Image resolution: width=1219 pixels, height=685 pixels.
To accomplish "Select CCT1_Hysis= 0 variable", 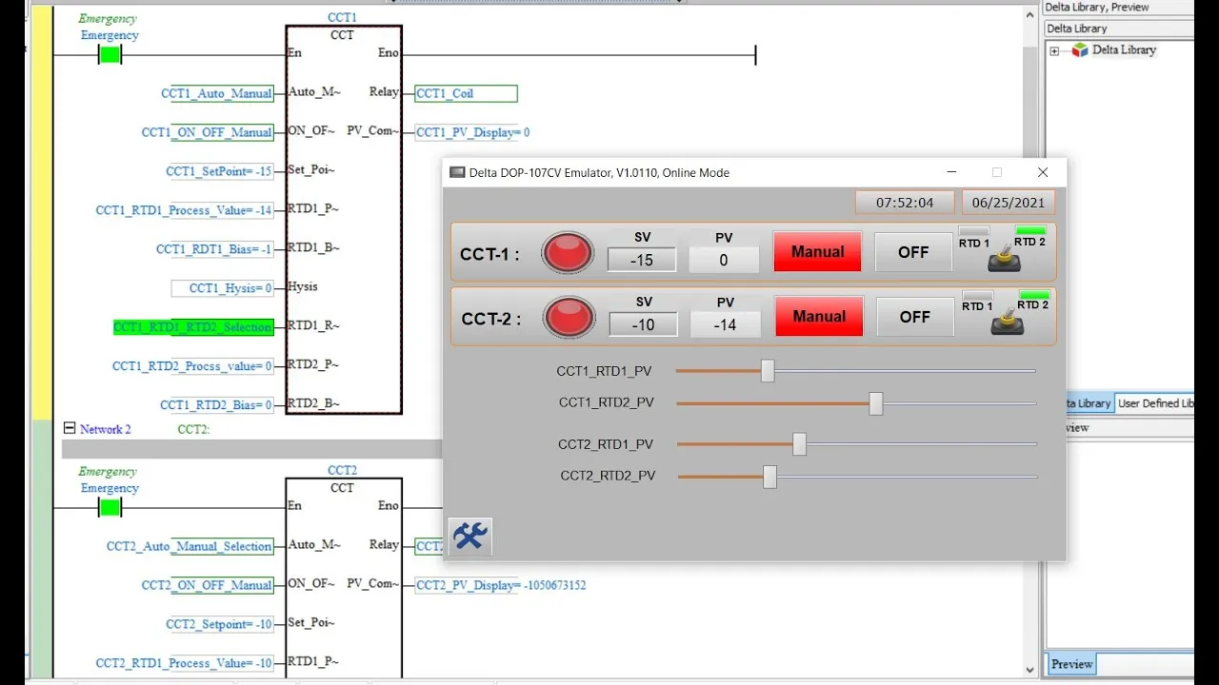I will (x=223, y=288).
